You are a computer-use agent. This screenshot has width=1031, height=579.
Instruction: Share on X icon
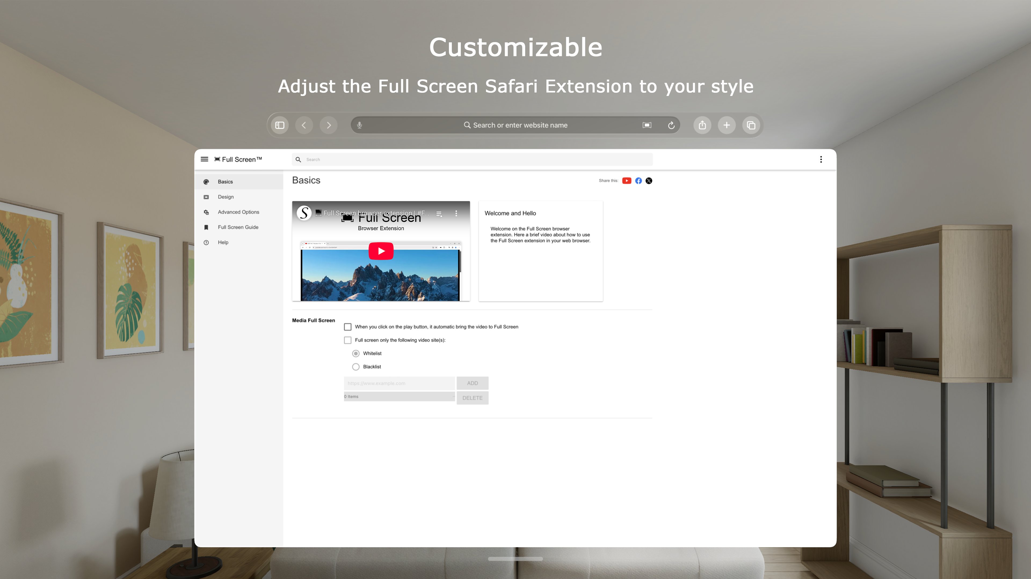(x=649, y=181)
